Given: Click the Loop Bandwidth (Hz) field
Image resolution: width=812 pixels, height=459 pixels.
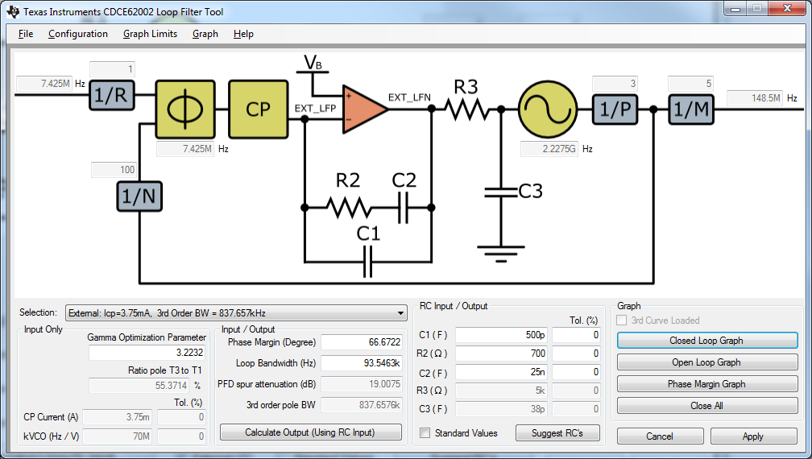Looking at the screenshot, I should pos(362,363).
